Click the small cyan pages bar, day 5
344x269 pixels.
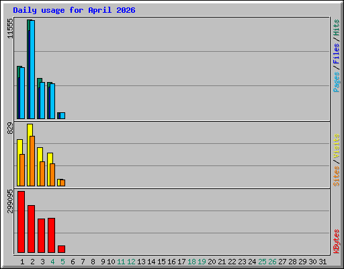point(62,116)
